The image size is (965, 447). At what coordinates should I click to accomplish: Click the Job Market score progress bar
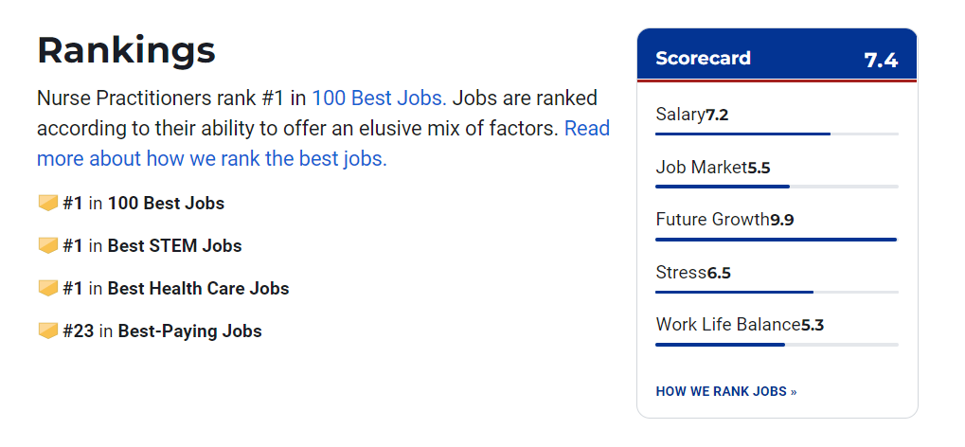coord(777,187)
